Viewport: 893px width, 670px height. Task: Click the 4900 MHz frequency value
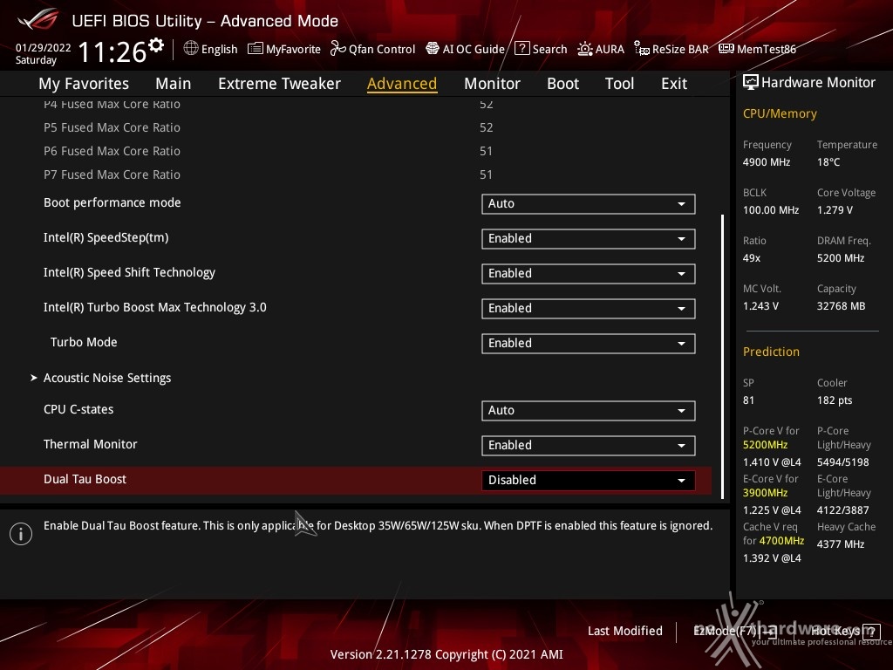pyautogui.click(x=767, y=161)
